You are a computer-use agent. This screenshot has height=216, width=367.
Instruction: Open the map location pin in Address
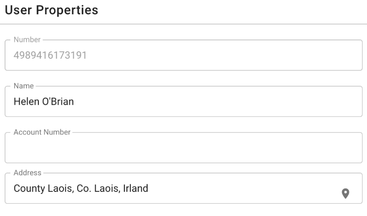345,193
